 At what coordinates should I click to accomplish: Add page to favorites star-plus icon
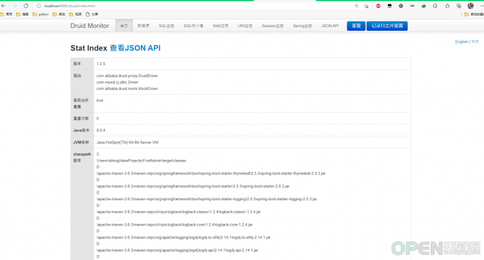coord(366,6)
